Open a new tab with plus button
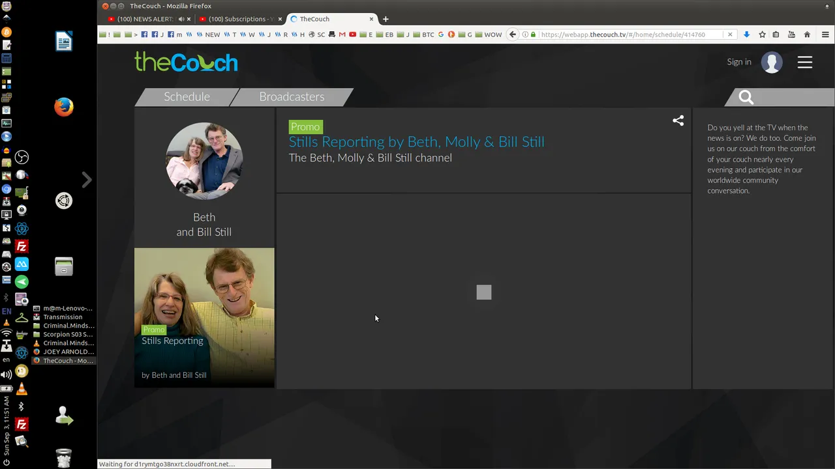This screenshot has height=469, width=835. [386, 19]
